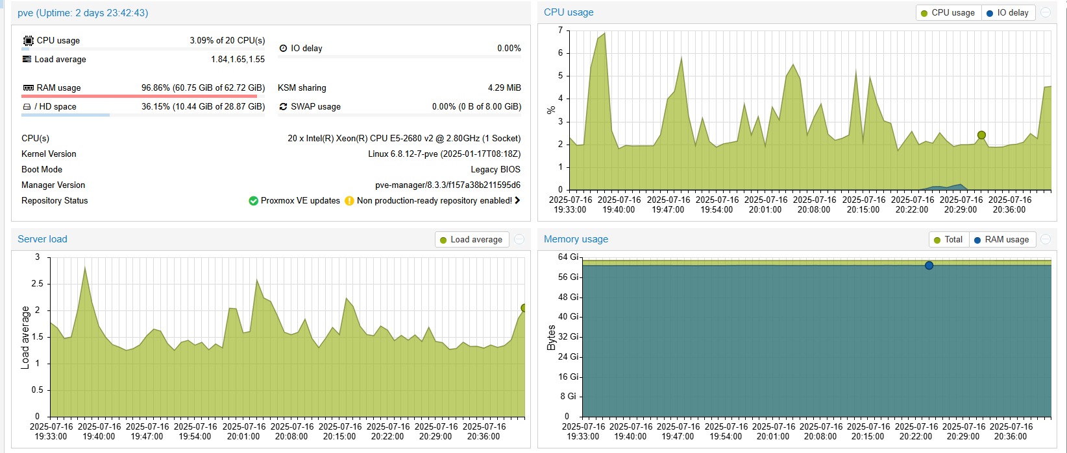Click the round button on CPU usage panel header
The width and height of the screenshot is (1067, 453).
(1046, 13)
